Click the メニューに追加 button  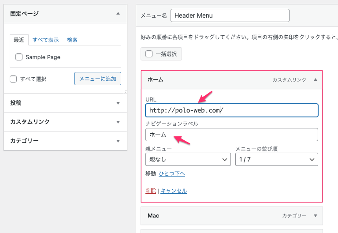pyautogui.click(x=97, y=79)
